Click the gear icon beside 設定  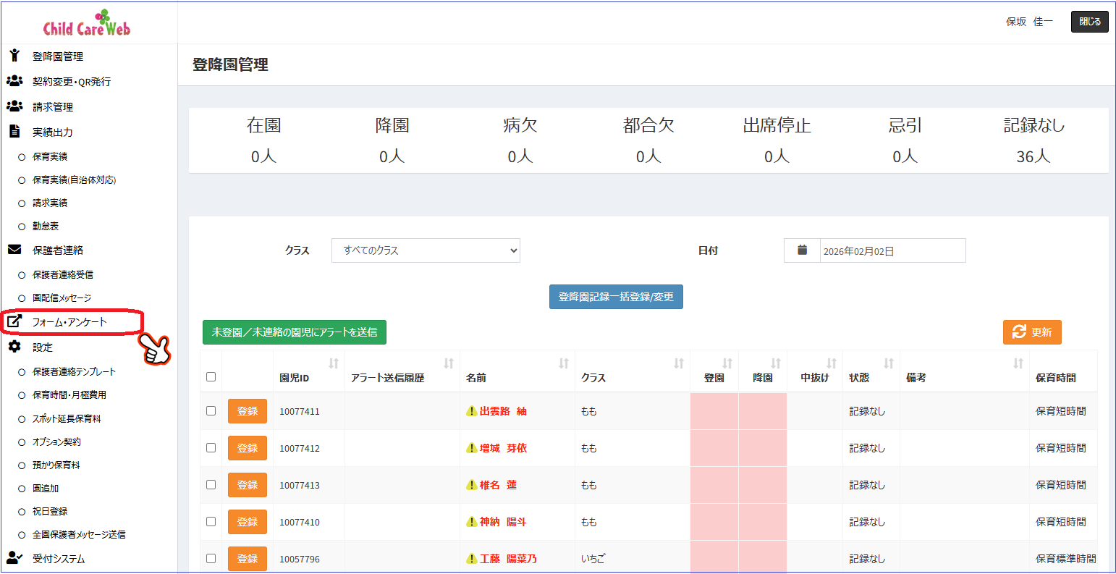(14, 347)
